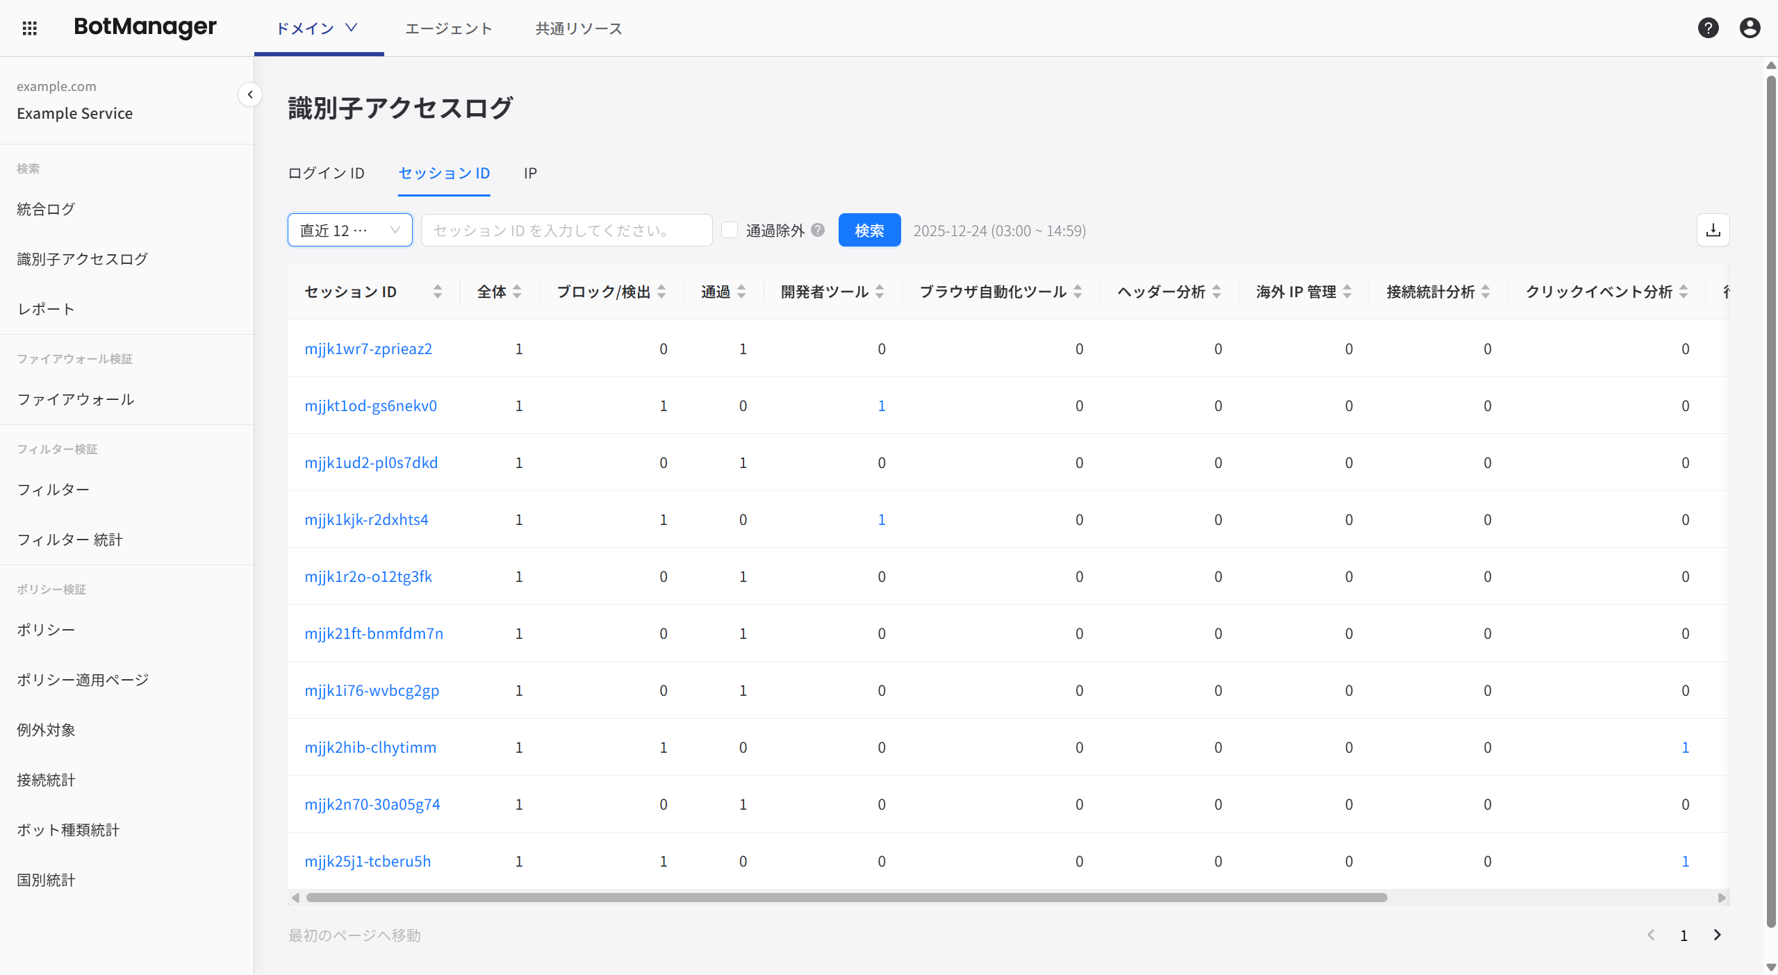The width and height of the screenshot is (1778, 975).
Task: Click the download log icon button
Action: 1713,231
